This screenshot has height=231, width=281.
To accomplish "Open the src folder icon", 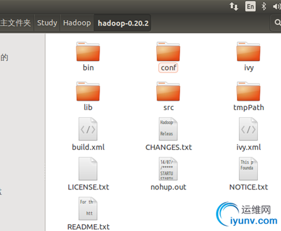I will (x=168, y=91).
